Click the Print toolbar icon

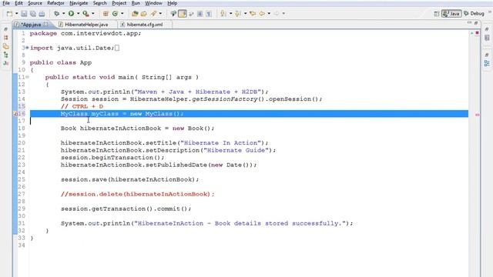coord(42,14)
